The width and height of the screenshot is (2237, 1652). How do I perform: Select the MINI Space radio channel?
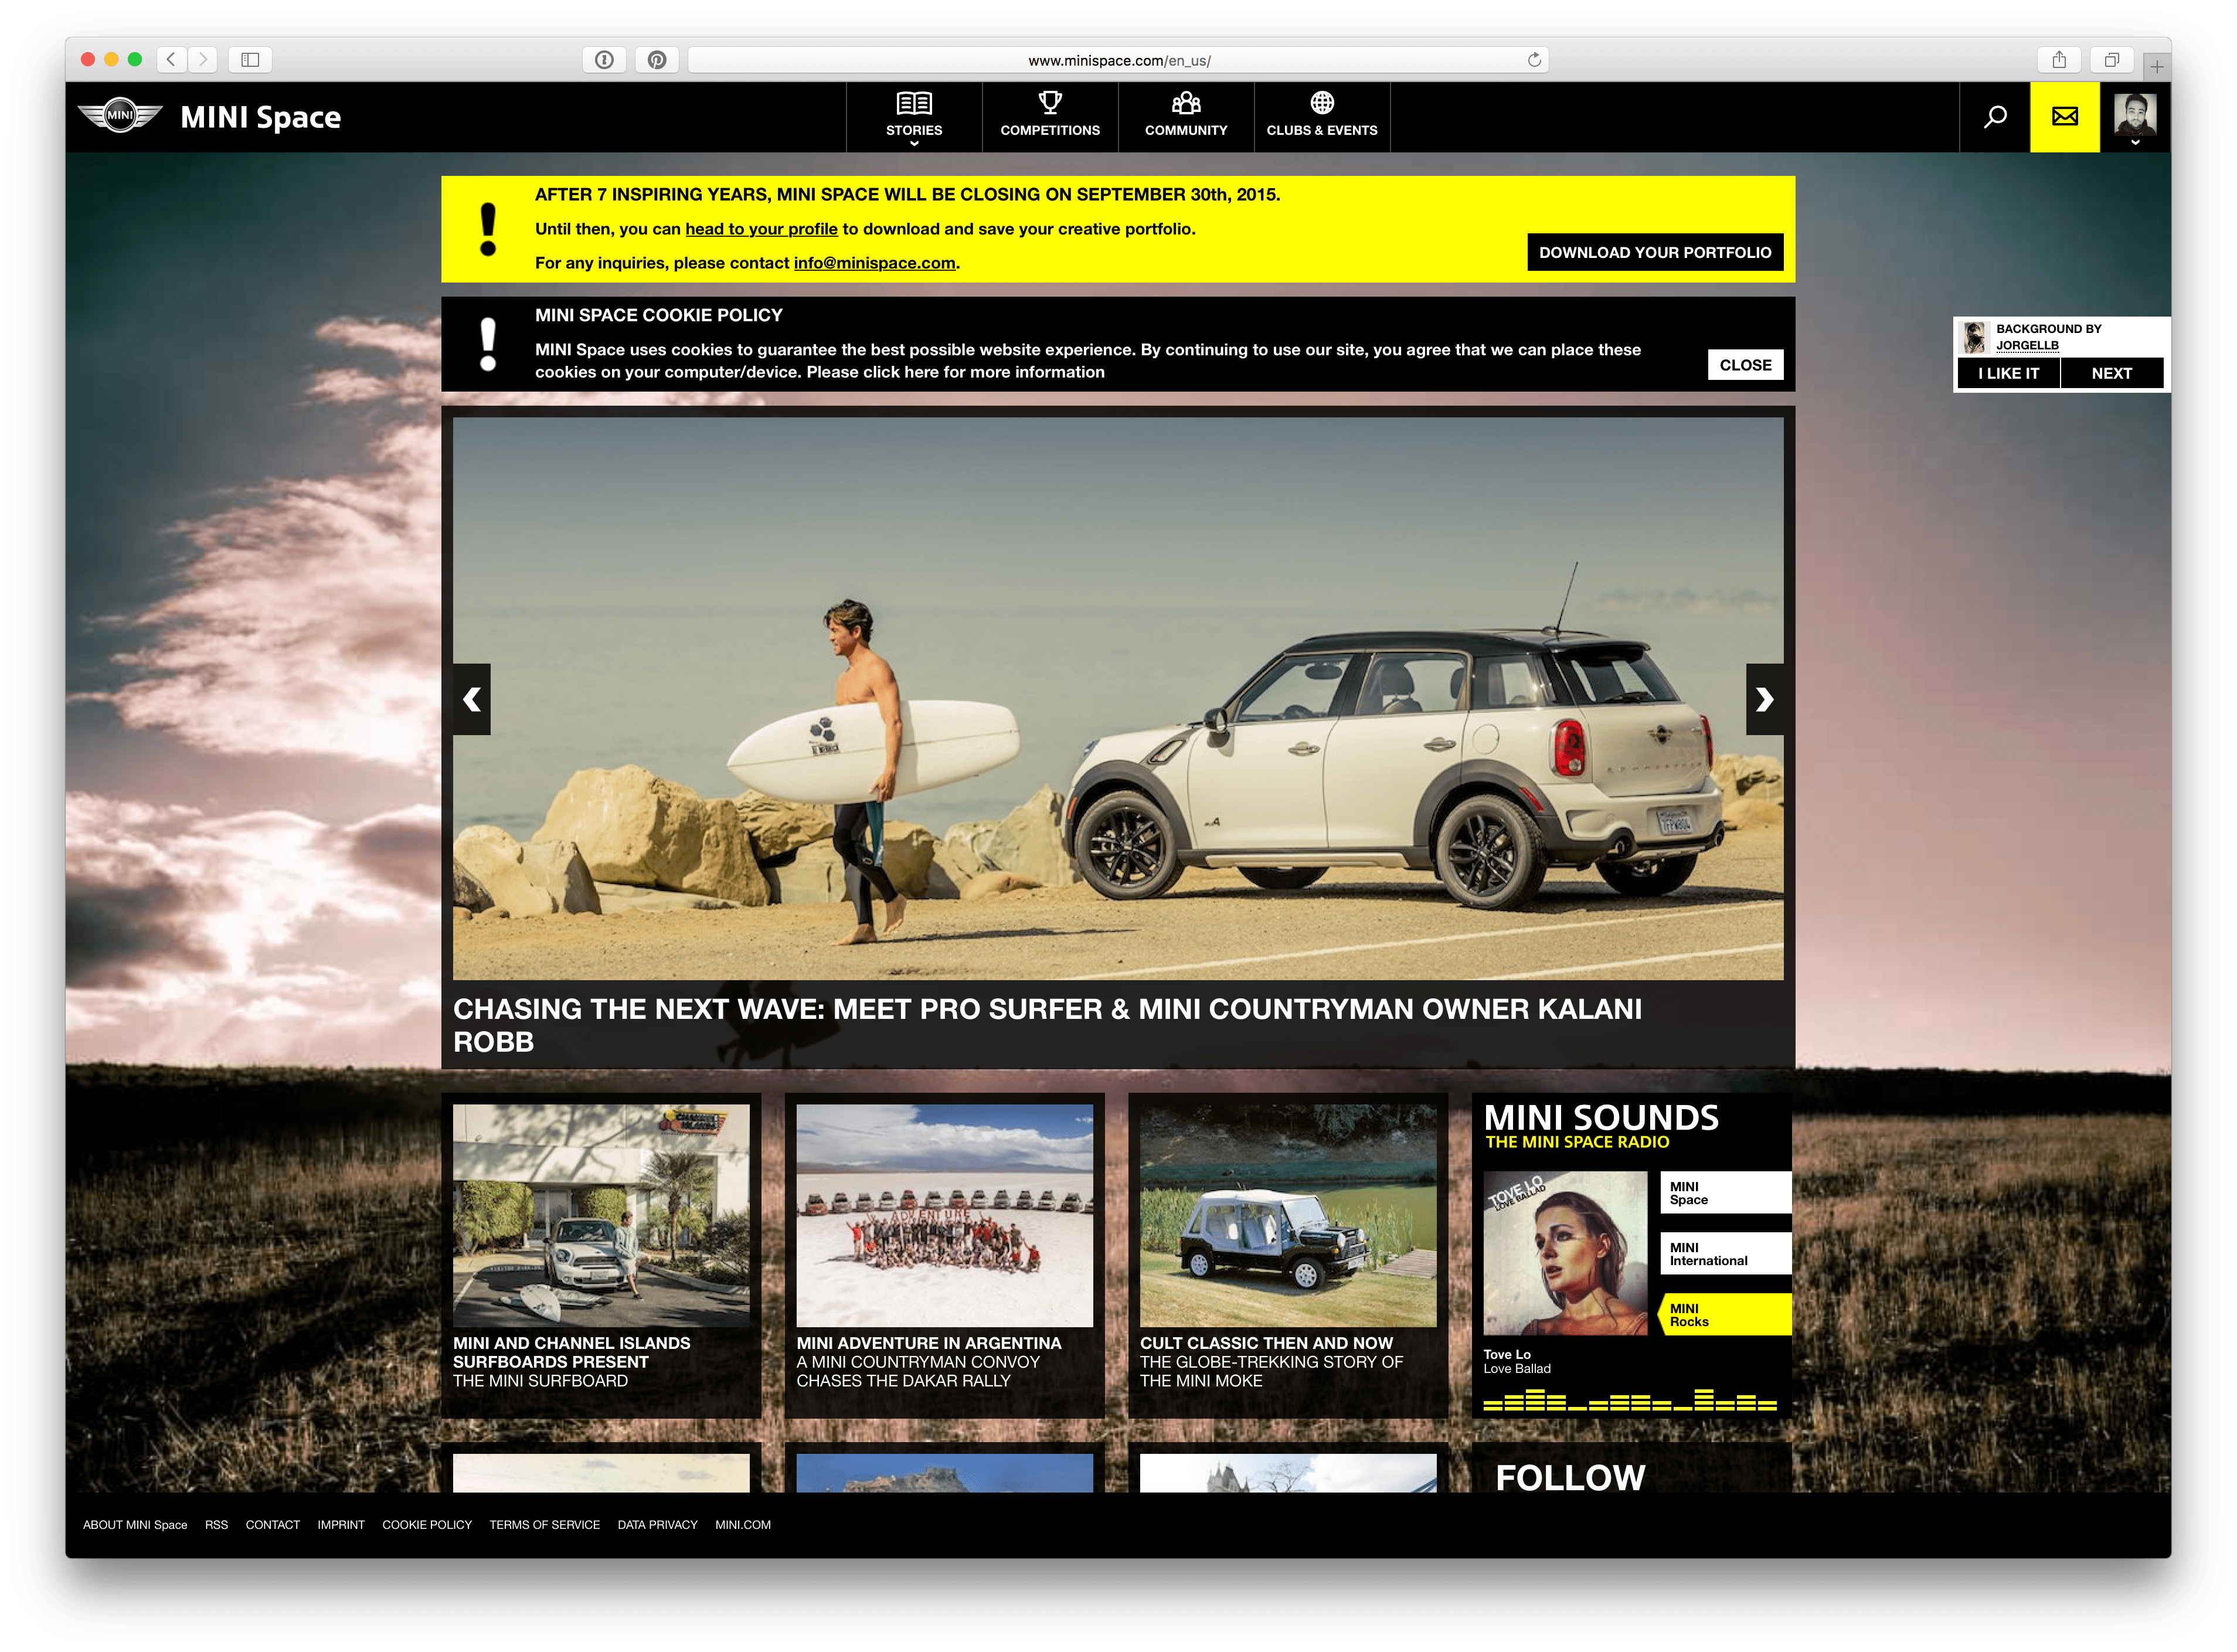[x=1726, y=1193]
